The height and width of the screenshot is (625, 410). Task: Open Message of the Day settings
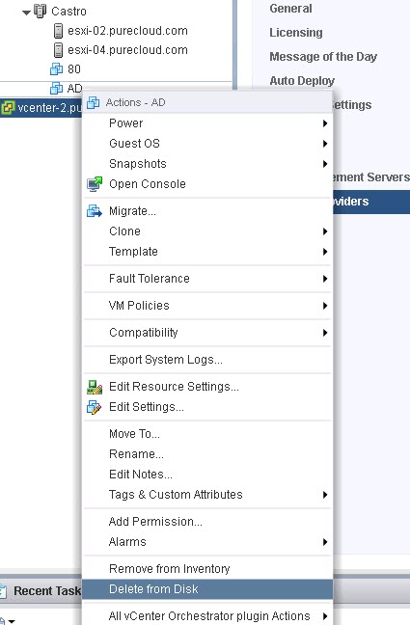(x=323, y=57)
